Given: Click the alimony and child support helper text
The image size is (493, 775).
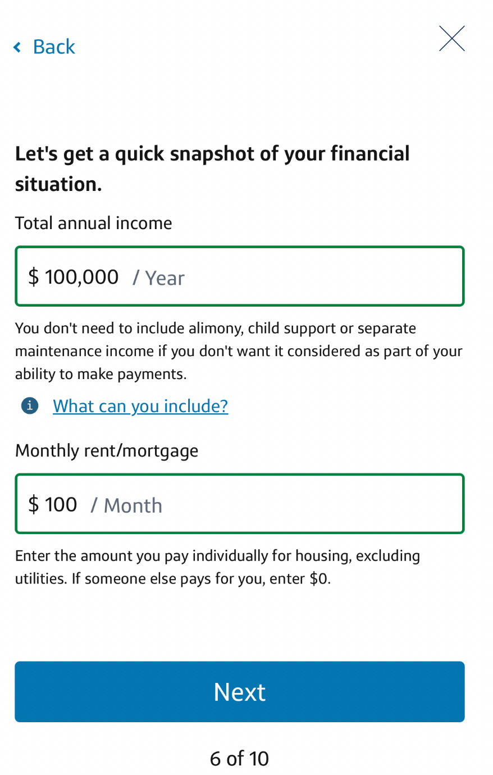Looking at the screenshot, I should (x=239, y=351).
